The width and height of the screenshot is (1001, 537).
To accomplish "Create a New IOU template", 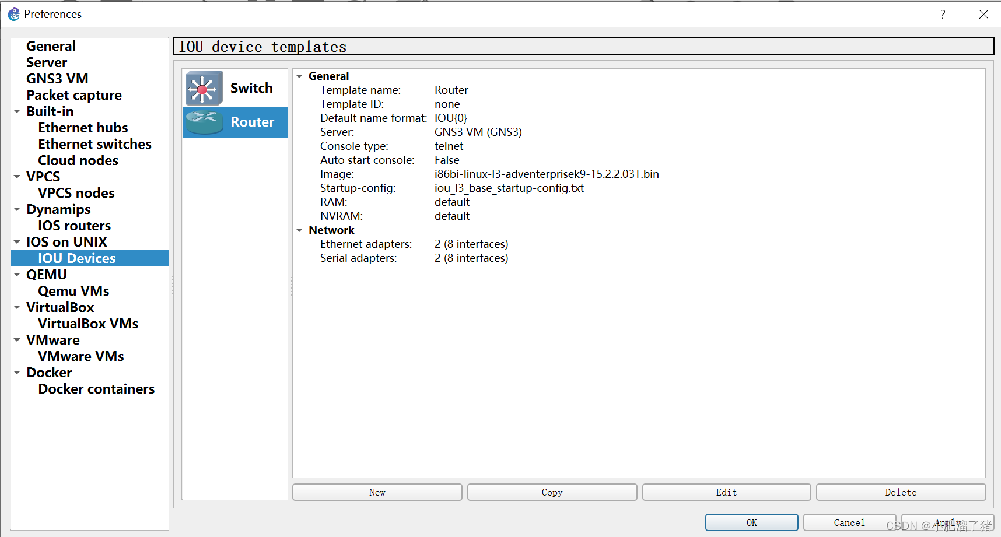I will 377,492.
